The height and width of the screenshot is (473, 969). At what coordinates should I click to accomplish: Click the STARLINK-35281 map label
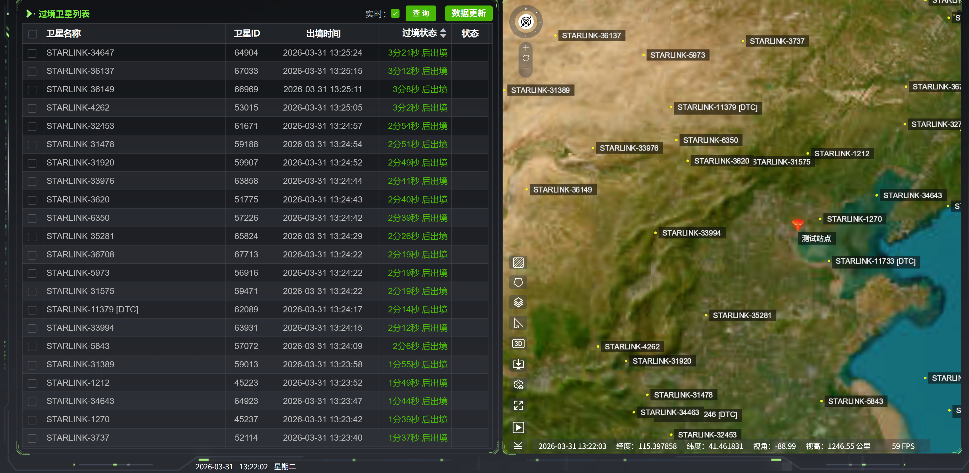742,315
